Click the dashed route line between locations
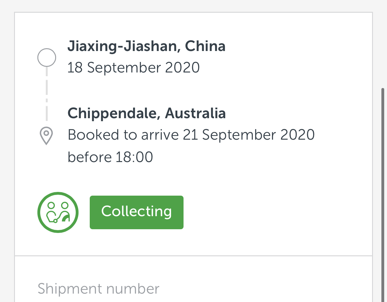The height and width of the screenshot is (302, 387). point(47,94)
